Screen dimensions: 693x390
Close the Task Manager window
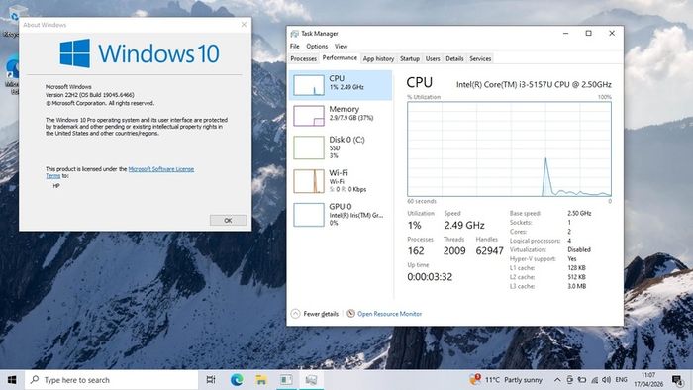pos(612,33)
